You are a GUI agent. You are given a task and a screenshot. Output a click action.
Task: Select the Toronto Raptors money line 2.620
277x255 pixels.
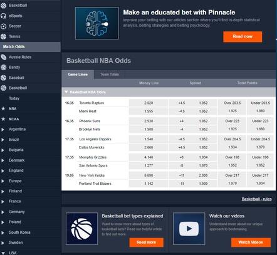[x=149, y=103]
